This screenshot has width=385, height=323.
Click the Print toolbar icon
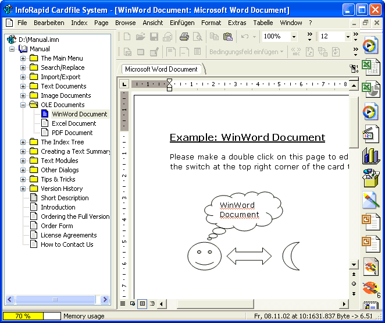pos(184,37)
